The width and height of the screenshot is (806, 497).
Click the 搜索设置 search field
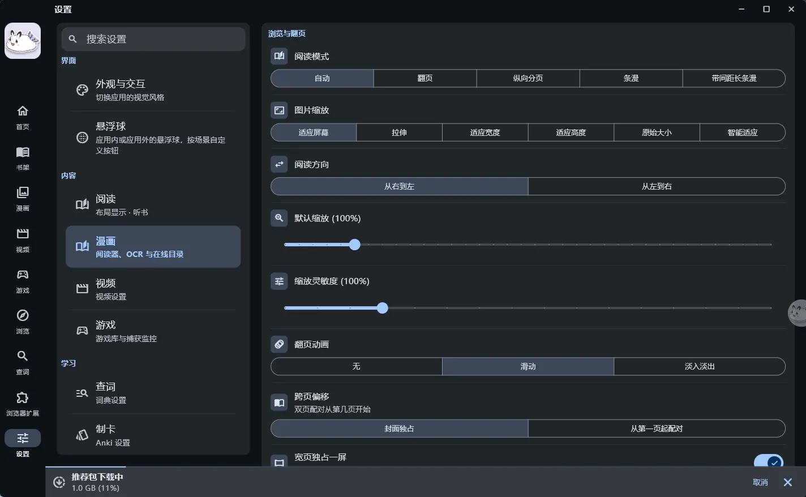coord(153,39)
